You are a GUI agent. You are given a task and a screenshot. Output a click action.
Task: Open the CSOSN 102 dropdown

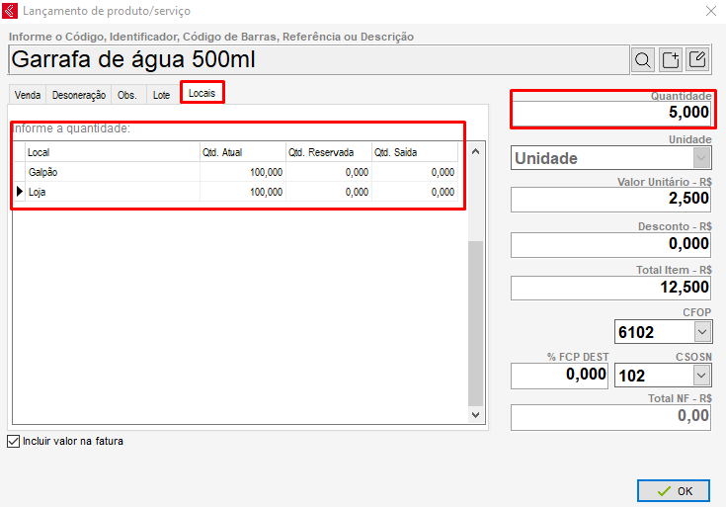pos(701,376)
